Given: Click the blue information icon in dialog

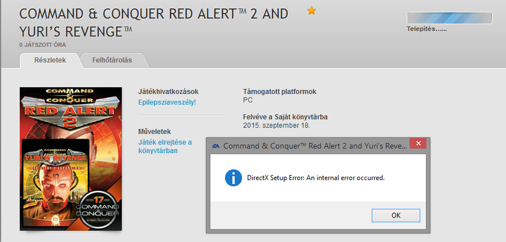Looking at the screenshot, I should coord(234,178).
